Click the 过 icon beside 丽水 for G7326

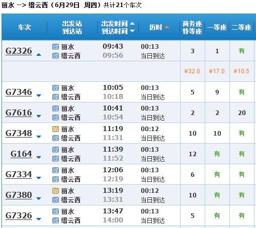click(55, 211)
